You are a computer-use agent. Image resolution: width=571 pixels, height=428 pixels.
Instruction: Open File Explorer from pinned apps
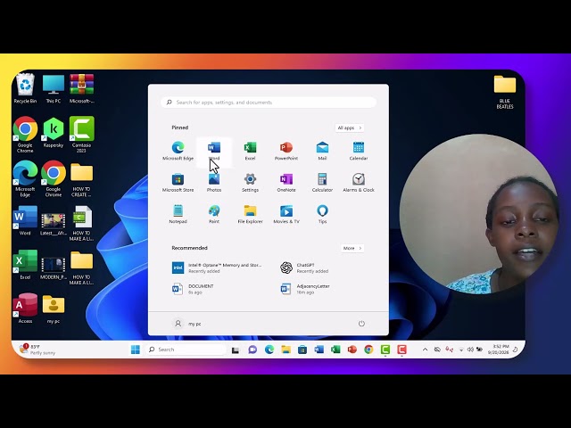(x=250, y=214)
